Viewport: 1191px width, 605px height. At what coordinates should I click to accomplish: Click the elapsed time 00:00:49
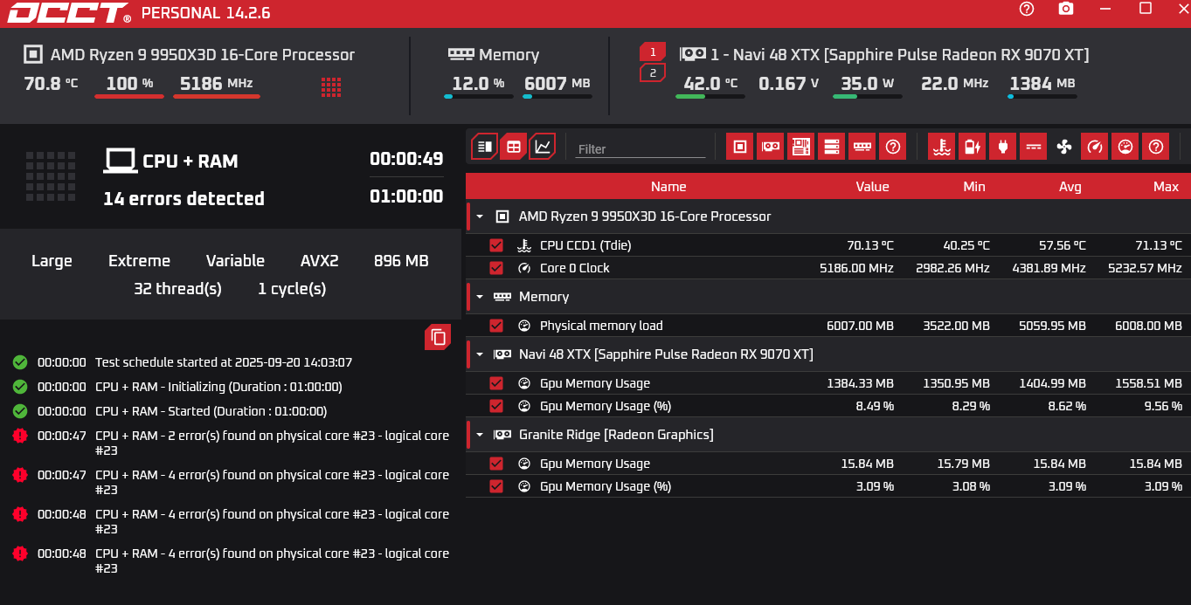(406, 159)
